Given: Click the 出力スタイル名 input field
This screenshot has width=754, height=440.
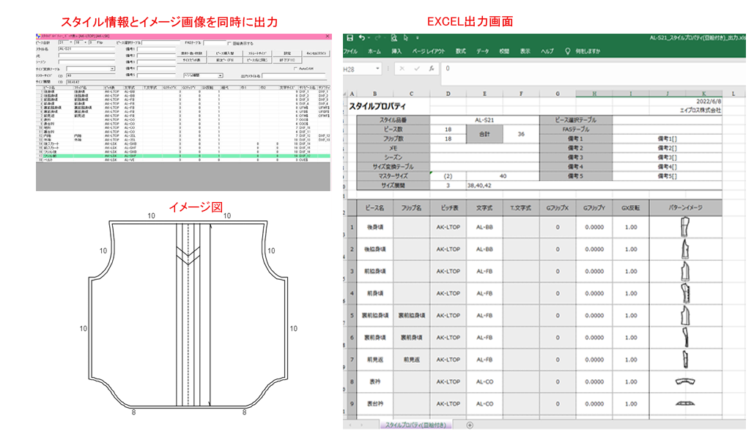Looking at the screenshot, I should [294, 76].
